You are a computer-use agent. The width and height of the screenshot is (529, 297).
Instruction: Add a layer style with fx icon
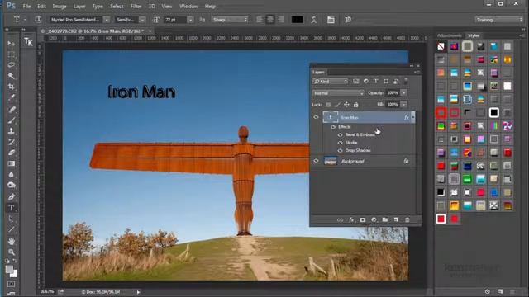pyautogui.click(x=351, y=220)
